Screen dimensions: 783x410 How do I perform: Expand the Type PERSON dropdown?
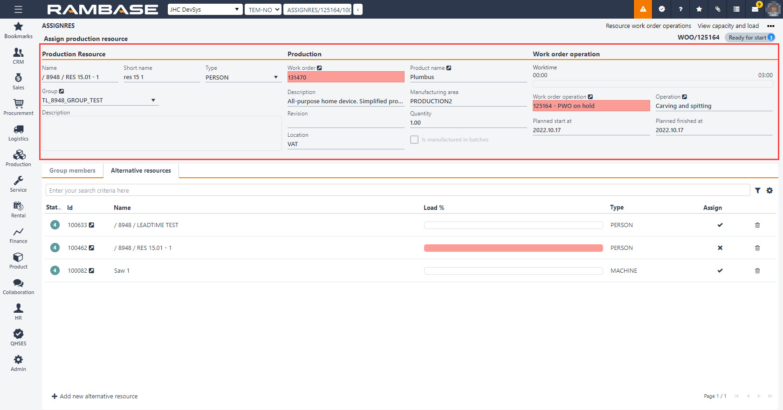[x=275, y=78]
